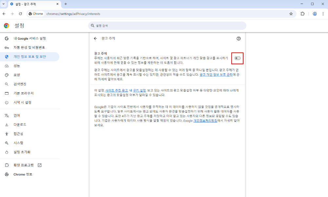
Task: Open the 사이트 추천 광고 link
Action: click(x=117, y=90)
